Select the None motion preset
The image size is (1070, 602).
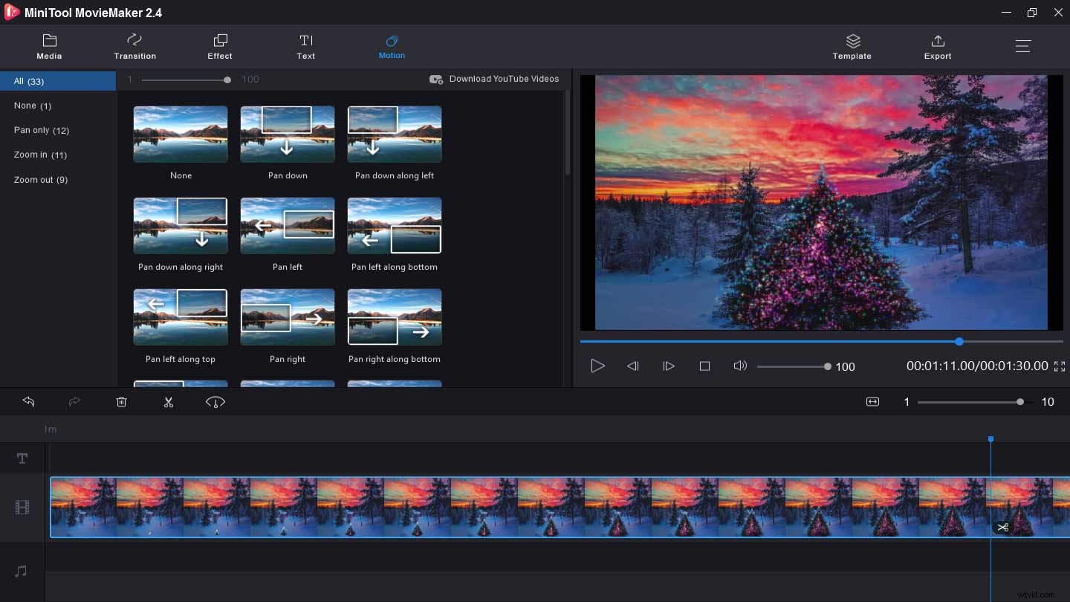point(181,134)
